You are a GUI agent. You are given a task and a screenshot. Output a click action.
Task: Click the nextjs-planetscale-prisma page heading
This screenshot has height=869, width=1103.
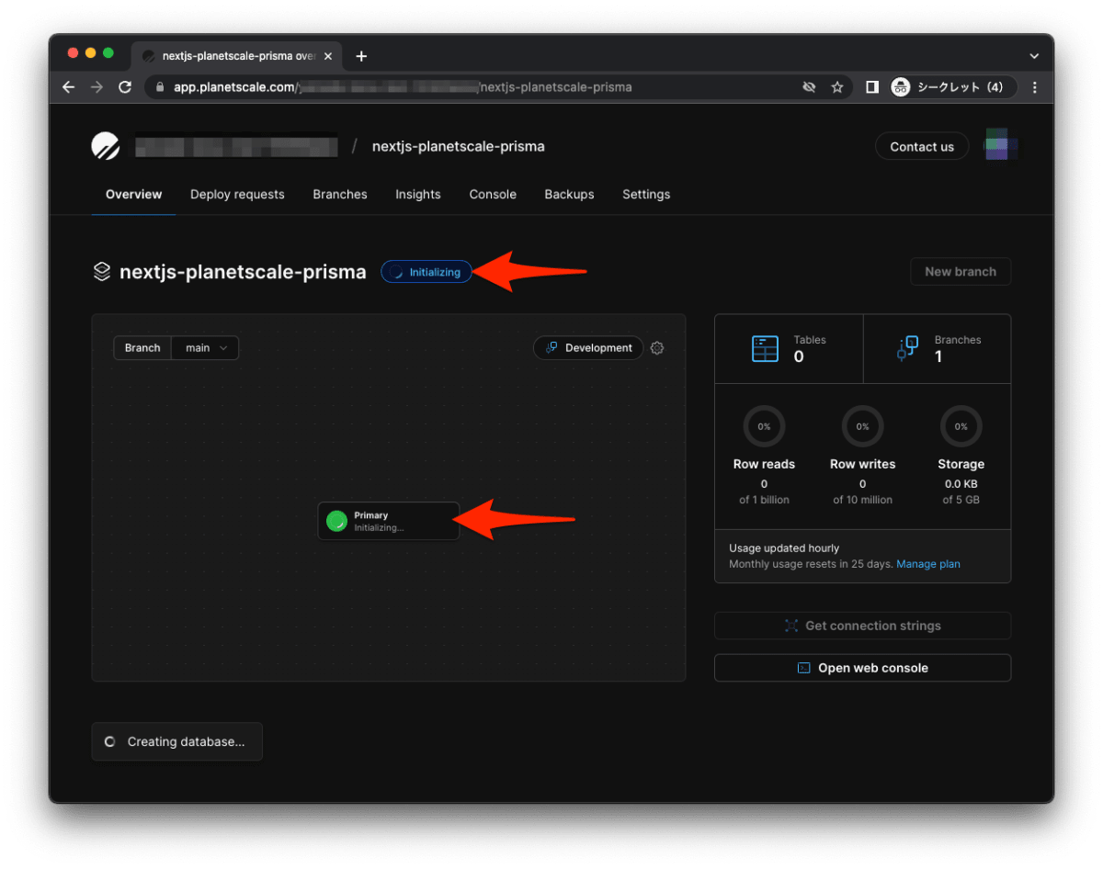pos(243,272)
